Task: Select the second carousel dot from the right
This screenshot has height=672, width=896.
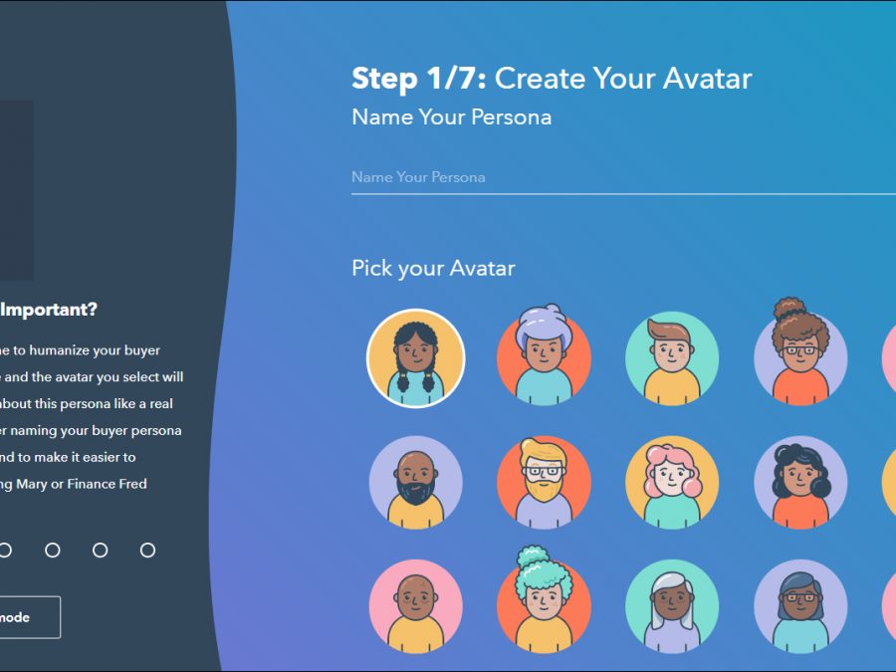Action: coord(100,551)
